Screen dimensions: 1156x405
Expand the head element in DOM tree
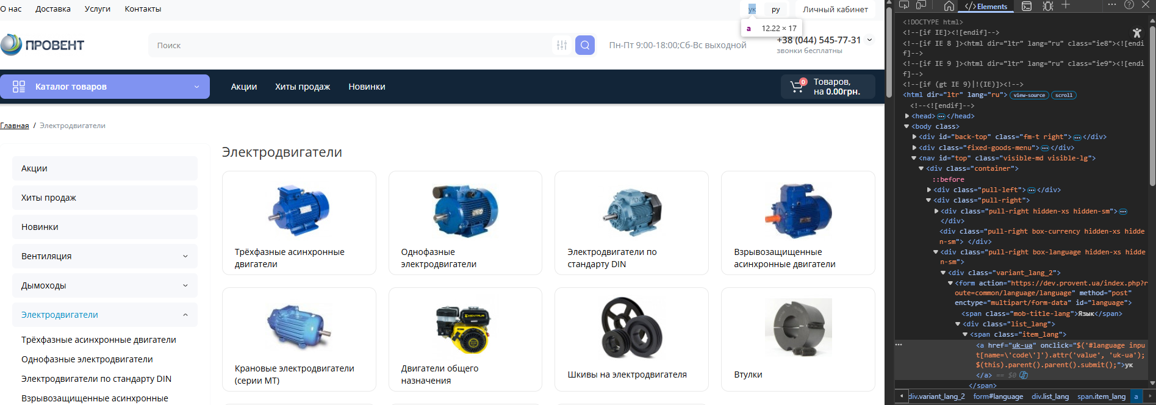tap(907, 116)
